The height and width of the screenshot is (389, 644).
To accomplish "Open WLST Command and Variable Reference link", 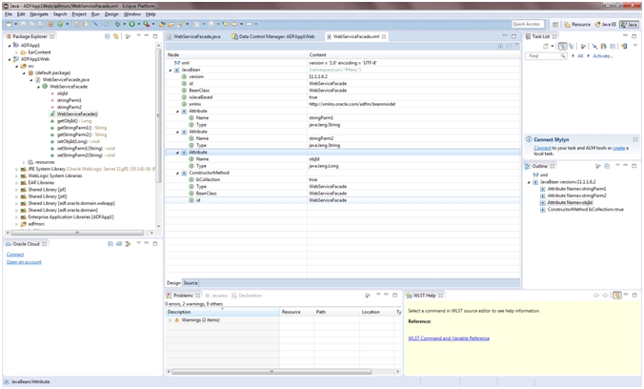I will click(x=449, y=338).
